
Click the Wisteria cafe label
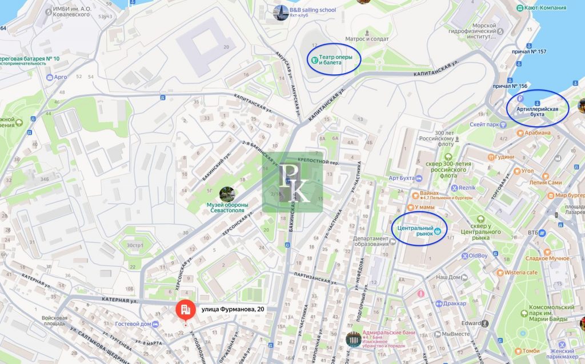click(521, 272)
